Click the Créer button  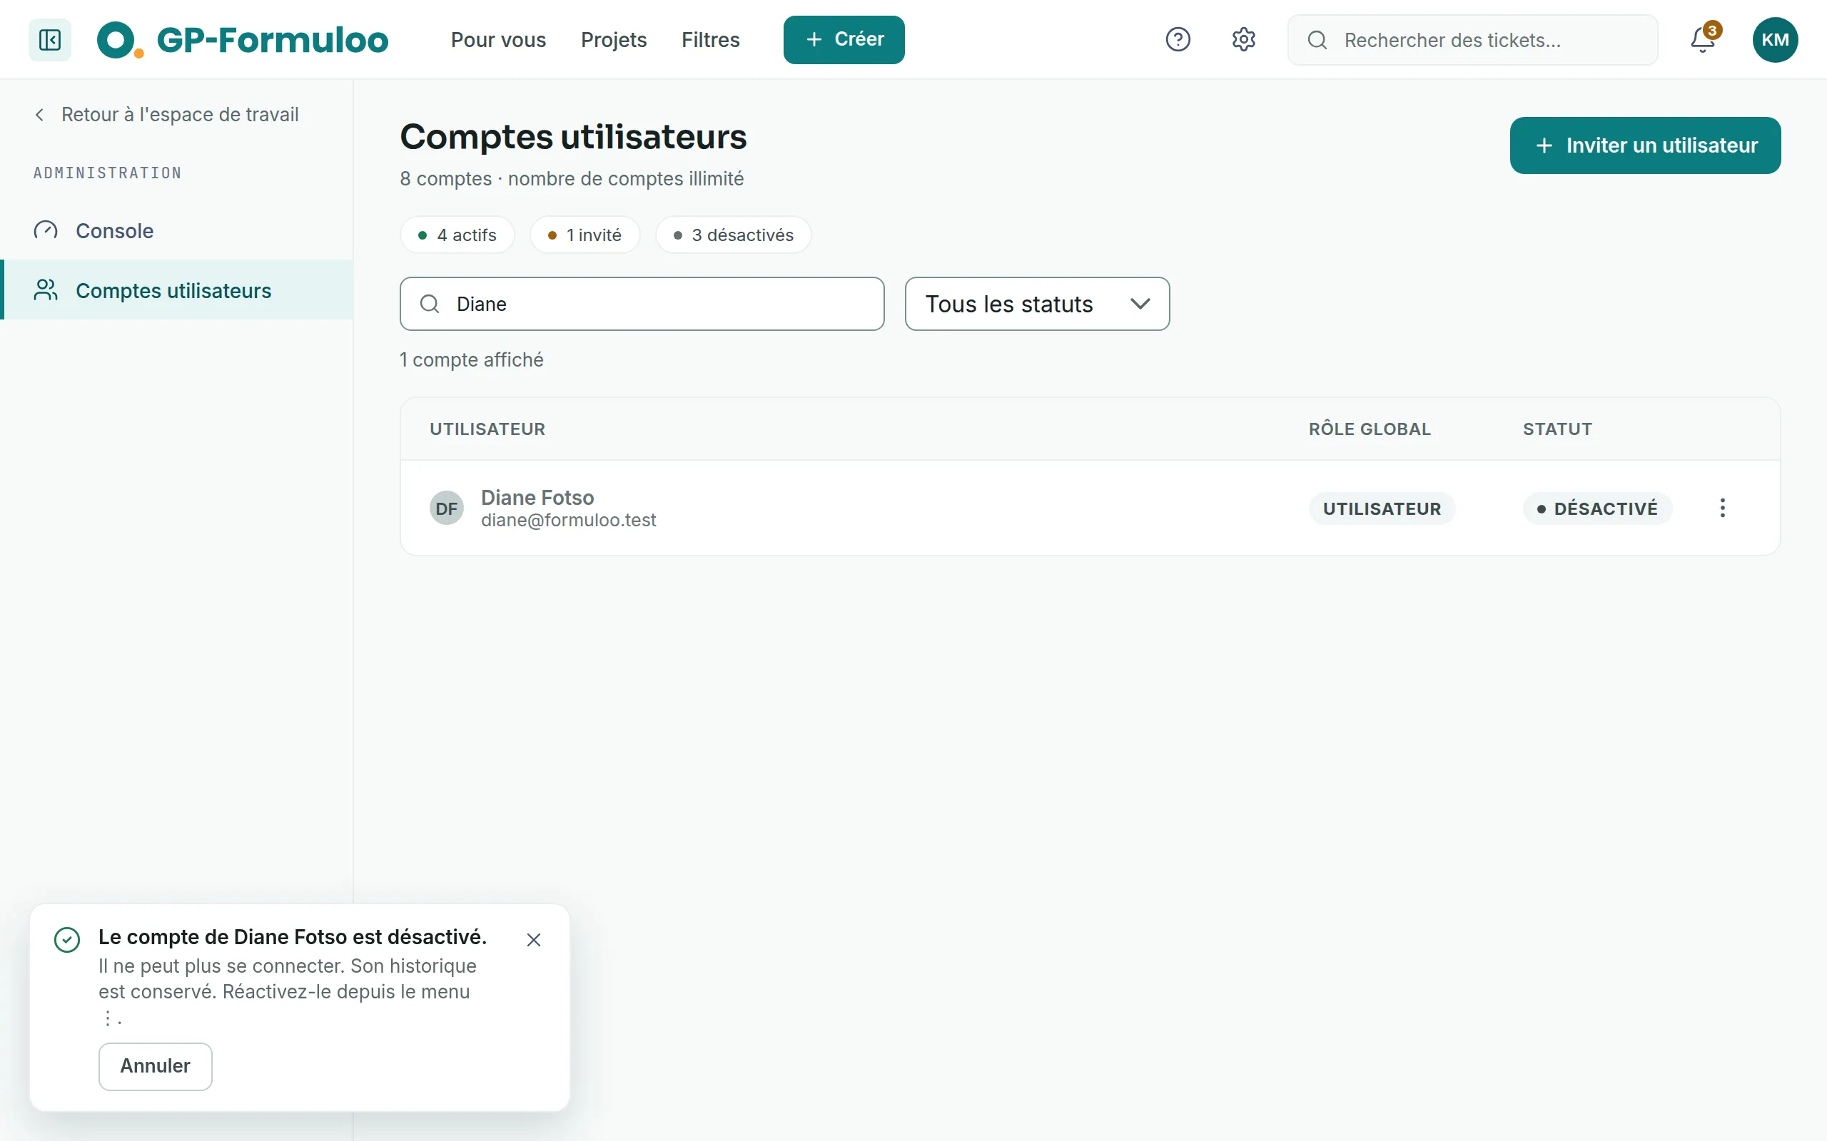tap(844, 39)
